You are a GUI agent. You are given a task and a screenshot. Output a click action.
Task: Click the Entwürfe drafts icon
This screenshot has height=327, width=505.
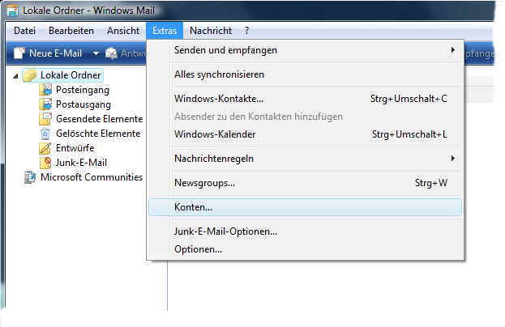(45, 148)
